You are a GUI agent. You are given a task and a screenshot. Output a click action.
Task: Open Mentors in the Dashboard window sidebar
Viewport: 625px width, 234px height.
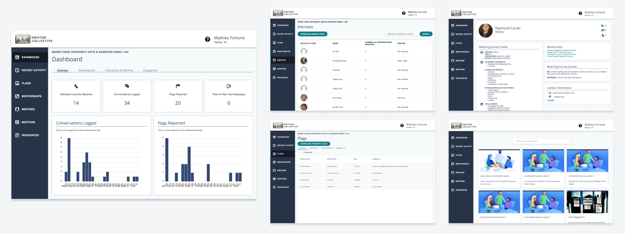[30, 122]
